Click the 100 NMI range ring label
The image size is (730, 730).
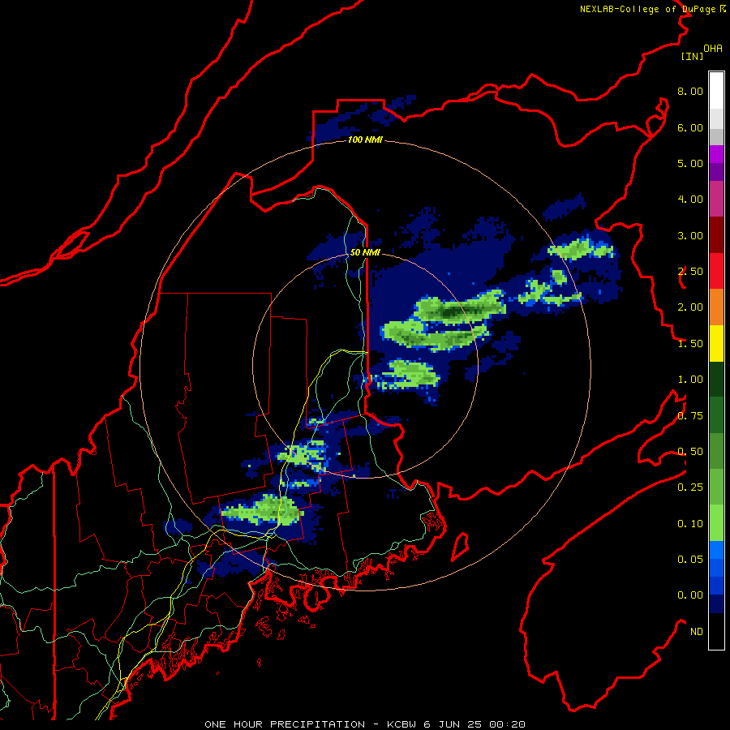pyautogui.click(x=365, y=140)
